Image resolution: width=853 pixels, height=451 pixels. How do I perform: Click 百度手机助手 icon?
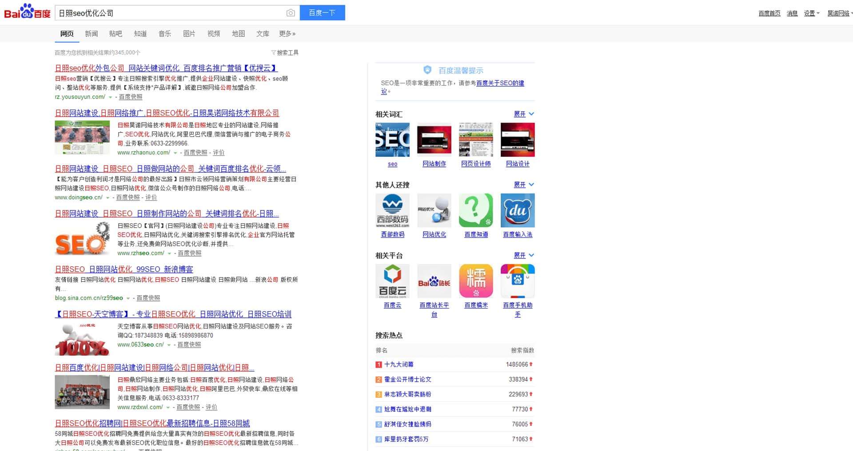pos(518,281)
